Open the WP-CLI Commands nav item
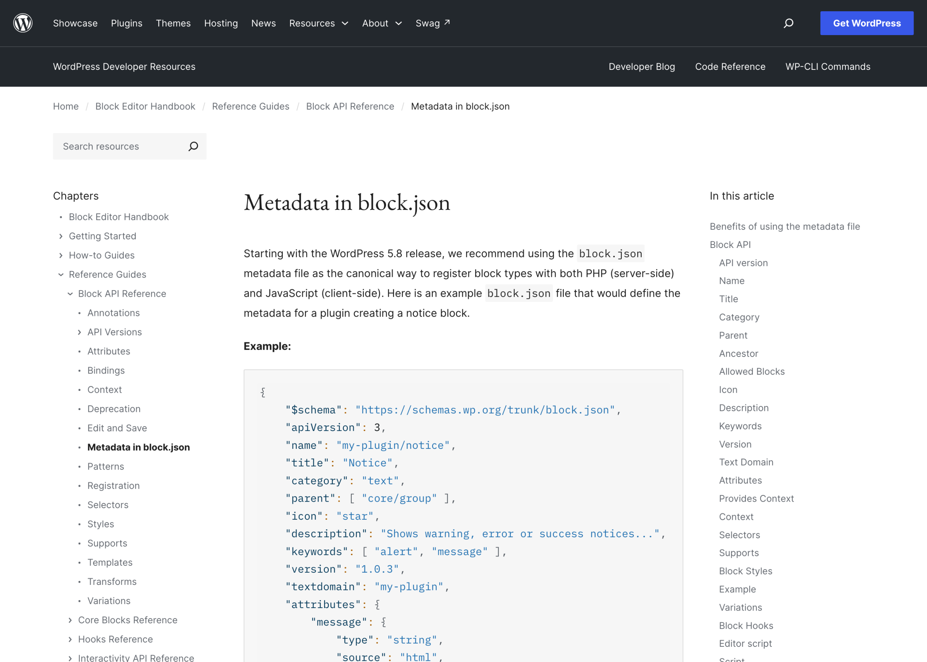The image size is (927, 662). [828, 67]
